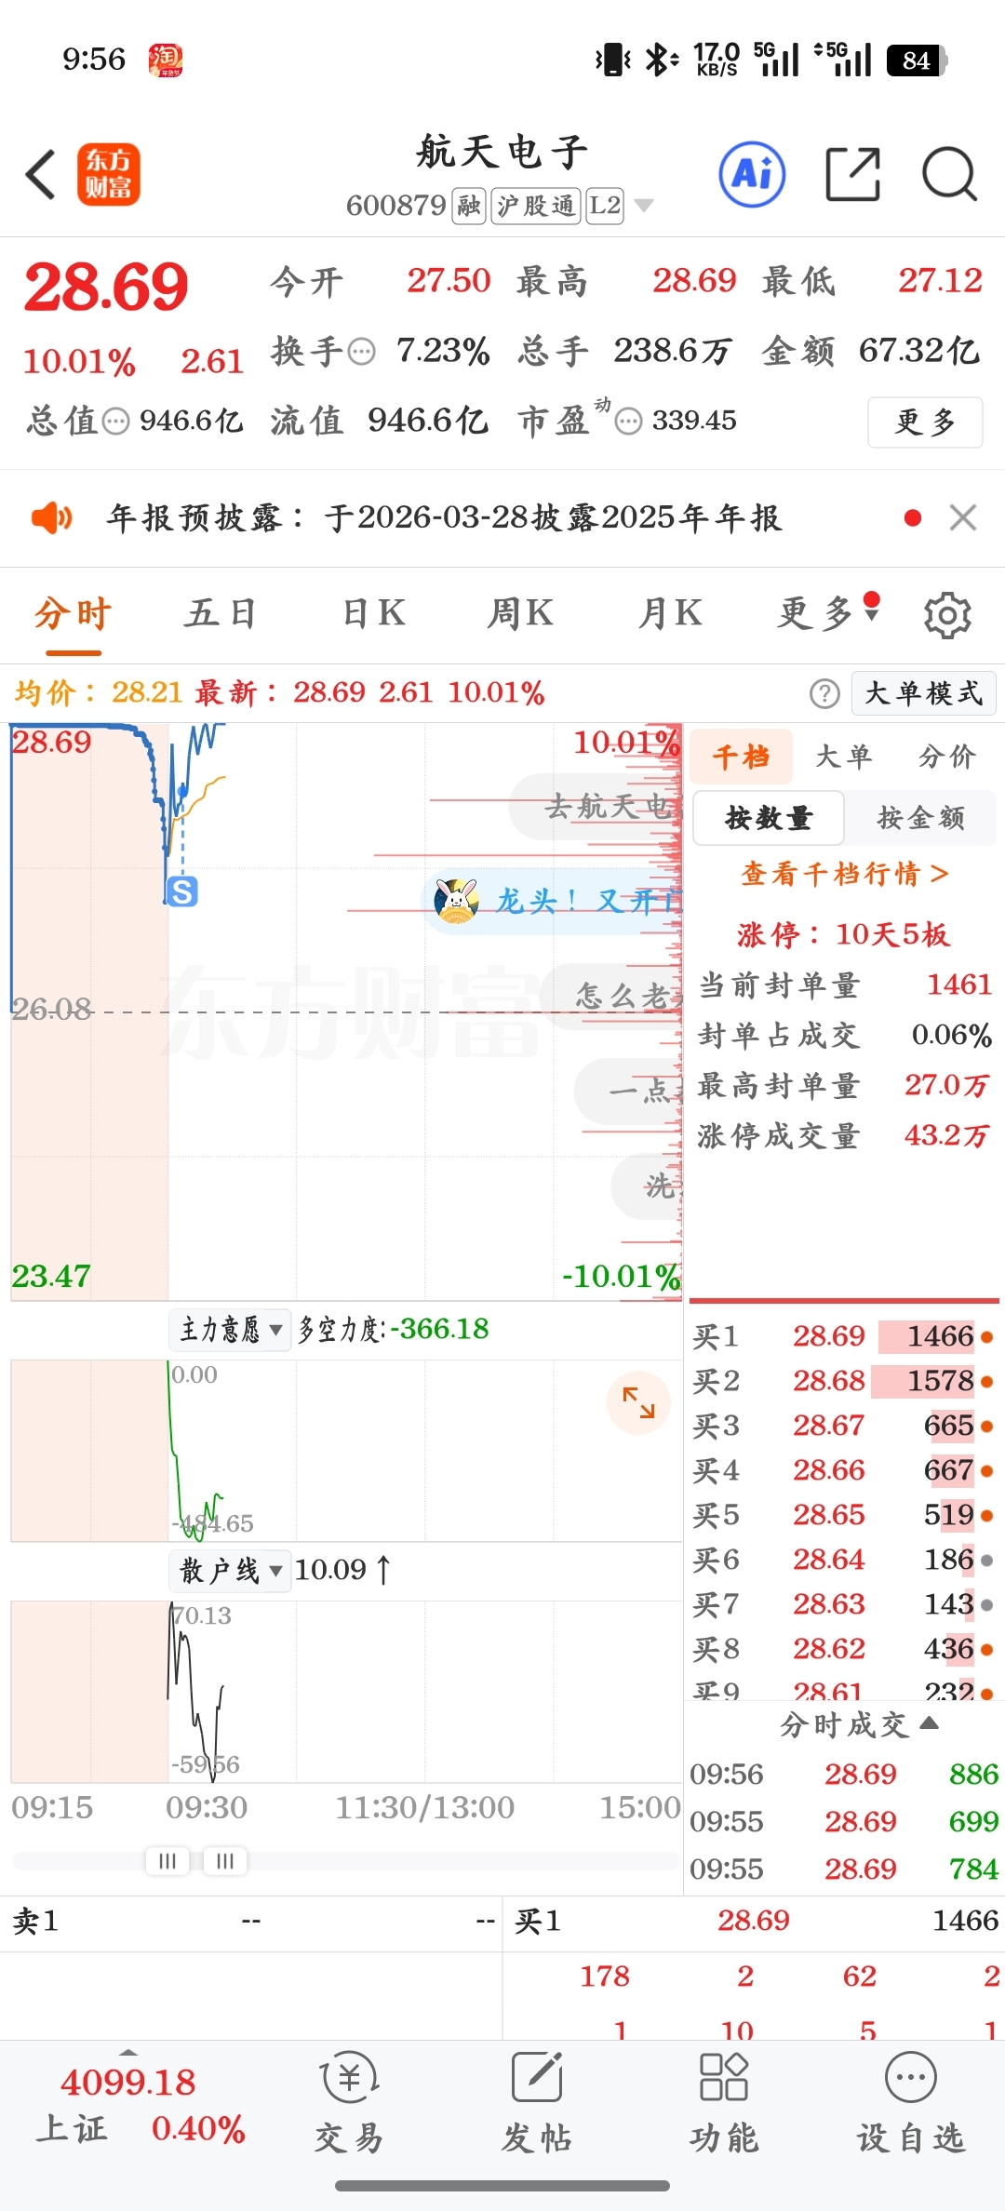This screenshot has width=1005, height=2211.
Task: Open 更多 chart period dropdown
Action: (x=828, y=613)
